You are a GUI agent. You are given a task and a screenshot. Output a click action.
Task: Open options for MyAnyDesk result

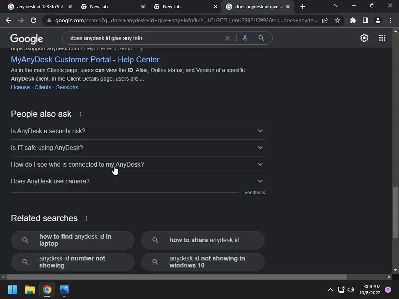[x=142, y=48]
